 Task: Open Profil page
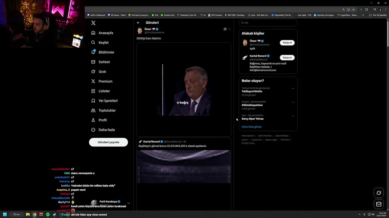pyautogui.click(x=99, y=120)
